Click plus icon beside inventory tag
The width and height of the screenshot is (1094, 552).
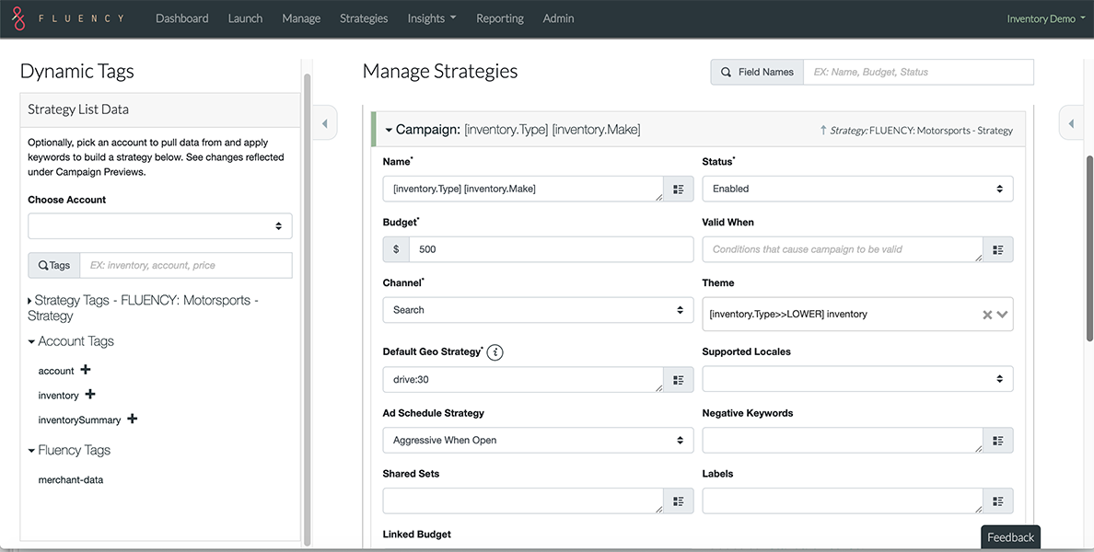click(x=90, y=395)
